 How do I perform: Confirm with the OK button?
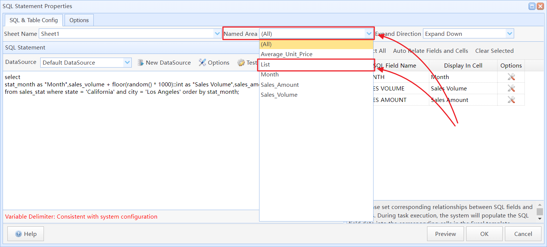click(x=484, y=234)
